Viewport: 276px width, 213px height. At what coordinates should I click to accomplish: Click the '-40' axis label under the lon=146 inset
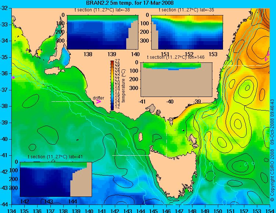point(170,101)
